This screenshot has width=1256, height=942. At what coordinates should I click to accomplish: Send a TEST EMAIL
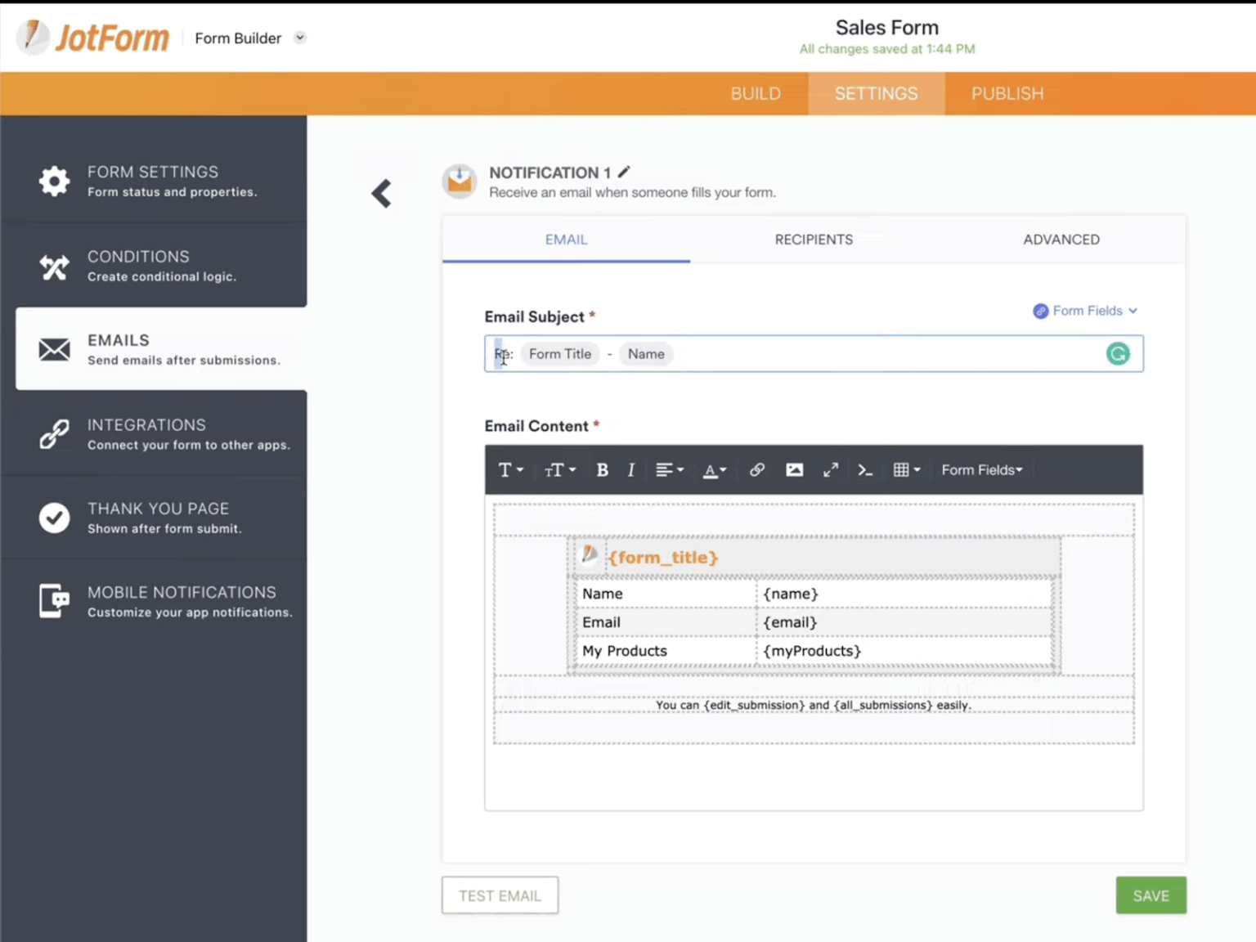tap(500, 895)
